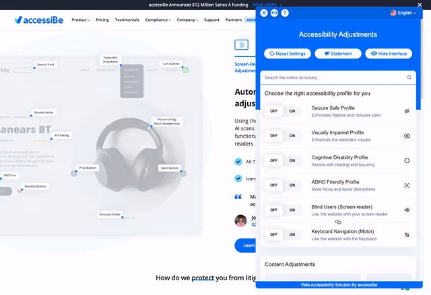Image resolution: width=431 pixels, height=295 pixels.
Task: Click the accessibility widget scrollbar
Action: (x=422, y=59)
